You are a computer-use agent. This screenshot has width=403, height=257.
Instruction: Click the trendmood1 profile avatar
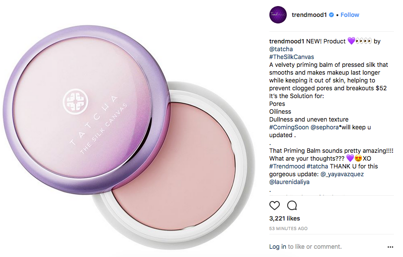tap(278, 15)
